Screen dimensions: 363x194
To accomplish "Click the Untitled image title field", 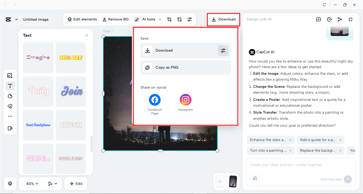I will pos(36,19).
